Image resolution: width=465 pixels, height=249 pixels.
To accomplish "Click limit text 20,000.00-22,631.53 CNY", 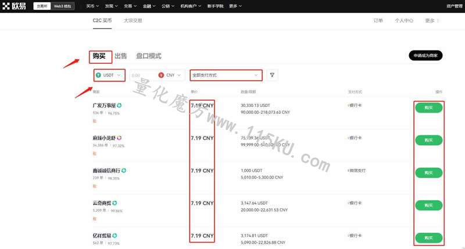I will click(264, 210).
